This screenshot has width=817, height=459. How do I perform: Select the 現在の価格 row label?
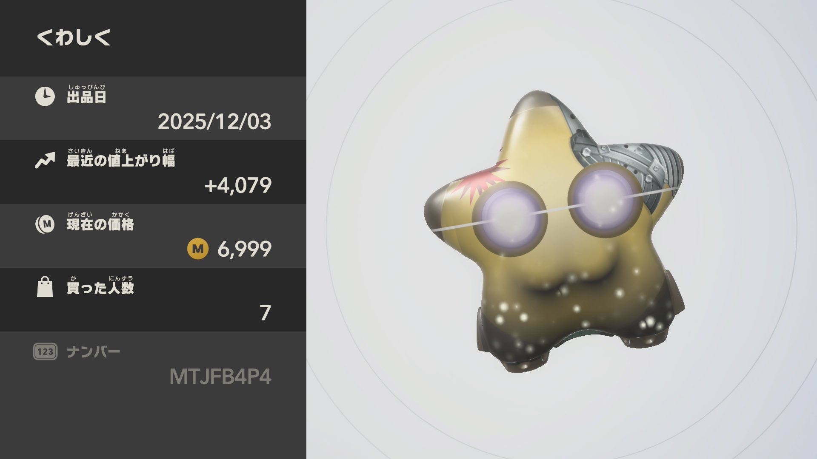(x=100, y=222)
